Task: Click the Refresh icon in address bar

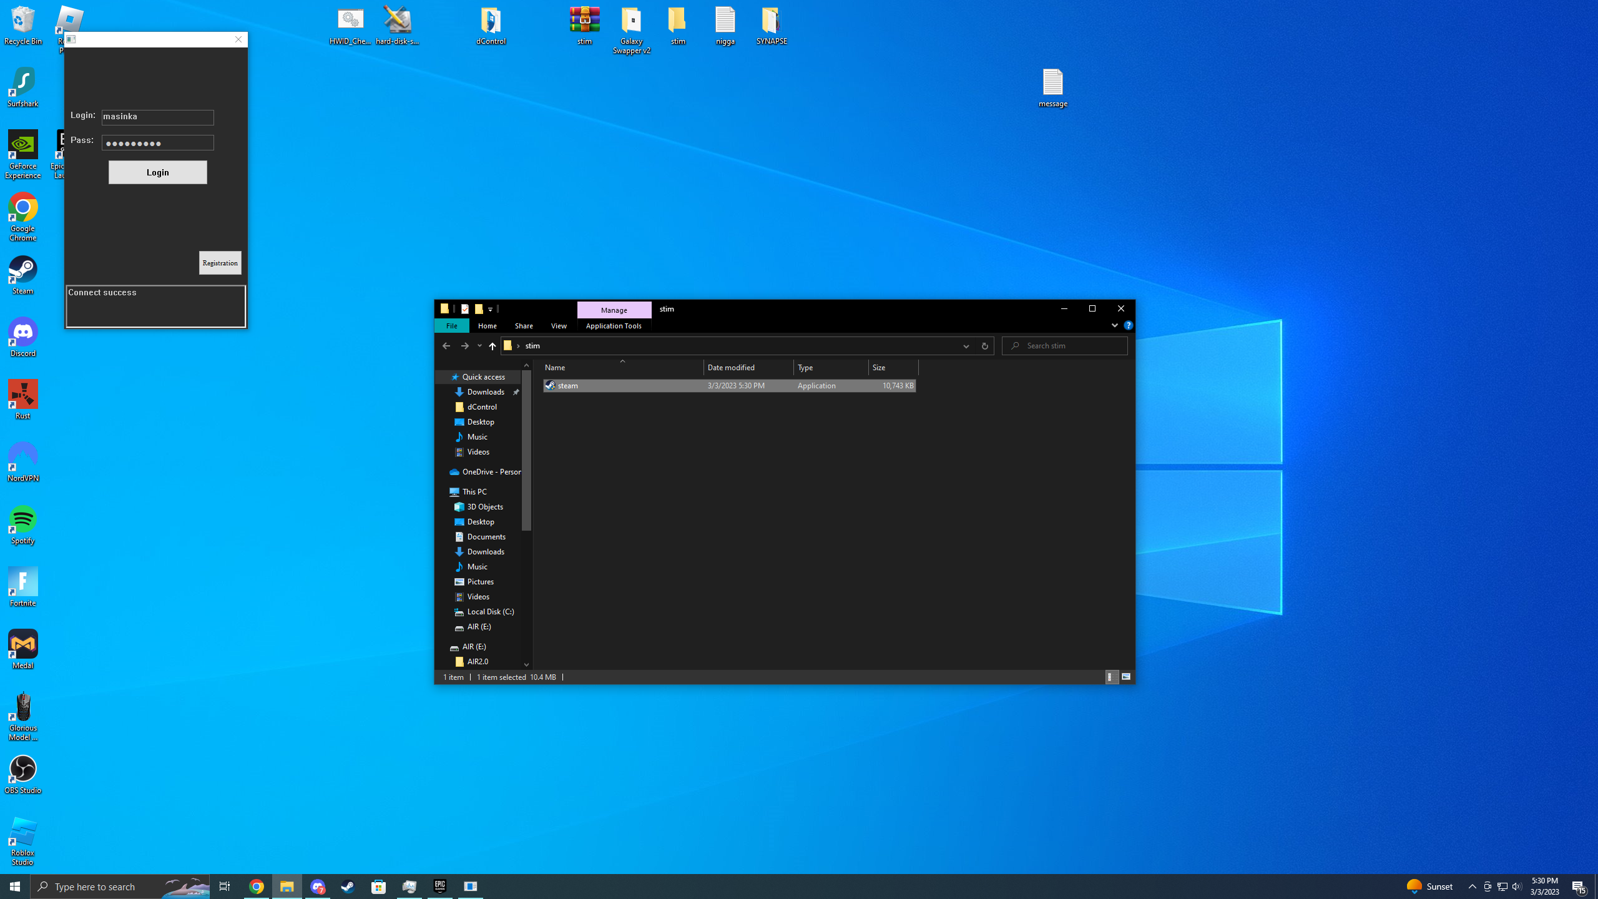Action: pos(984,346)
